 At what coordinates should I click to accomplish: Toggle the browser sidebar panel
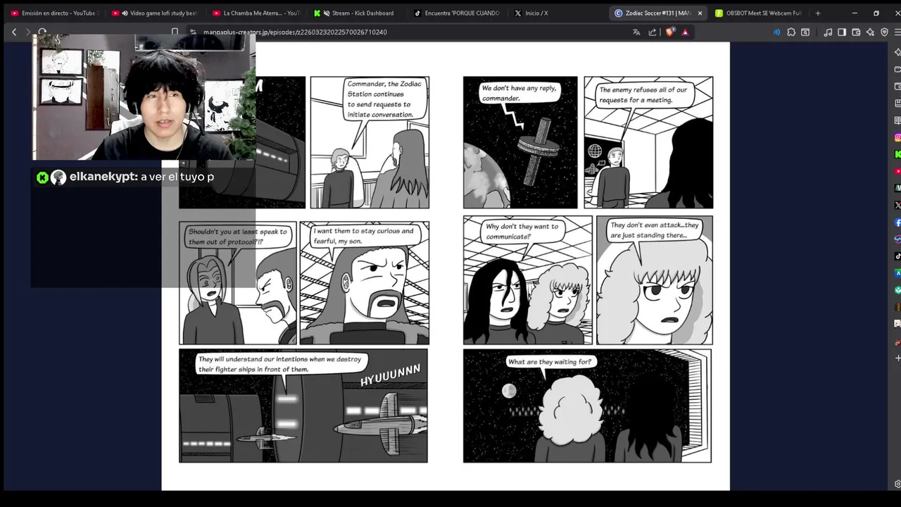point(842,32)
